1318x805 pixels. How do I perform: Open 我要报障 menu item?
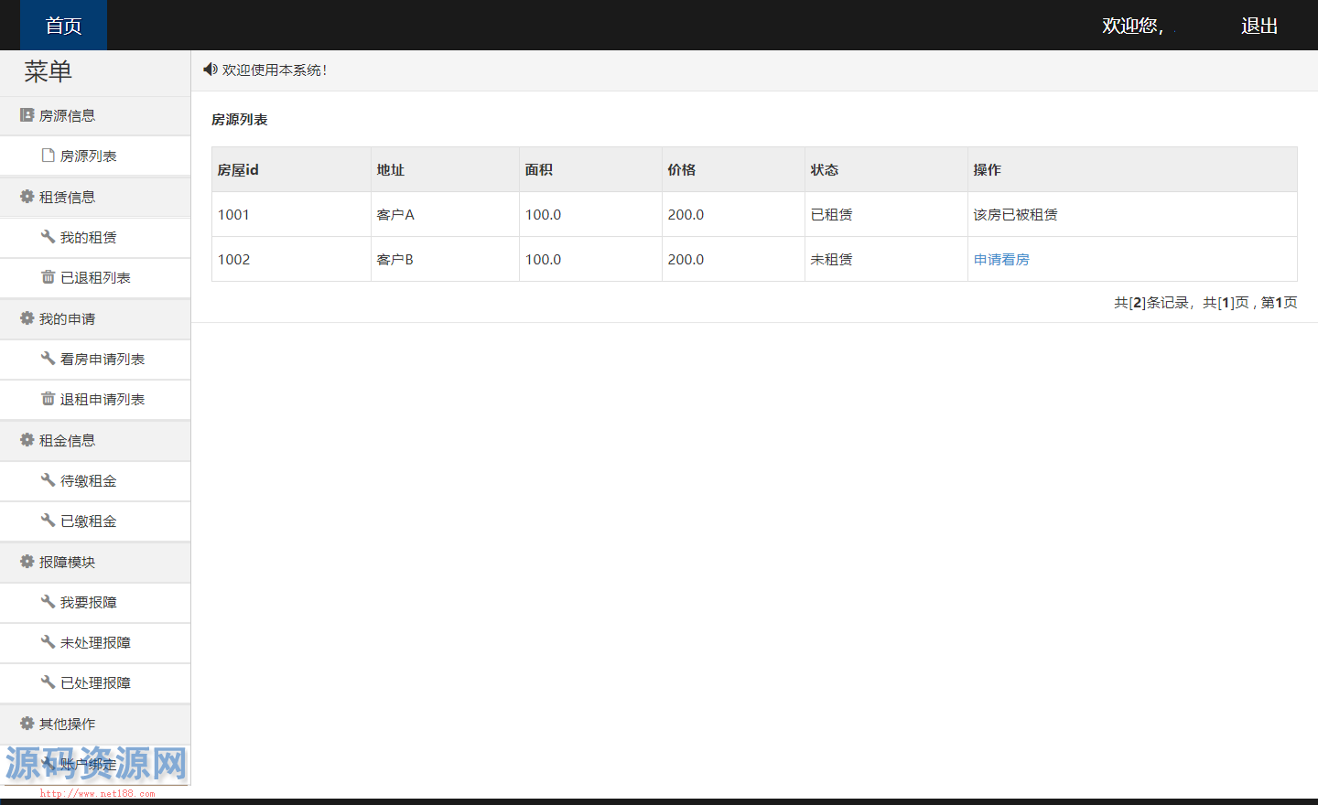click(95, 603)
